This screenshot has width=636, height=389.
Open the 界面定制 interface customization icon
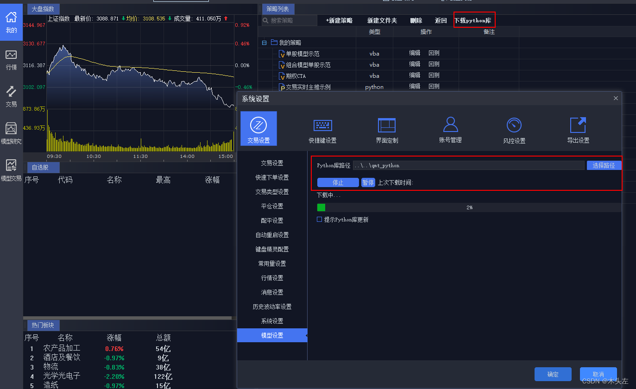click(386, 128)
